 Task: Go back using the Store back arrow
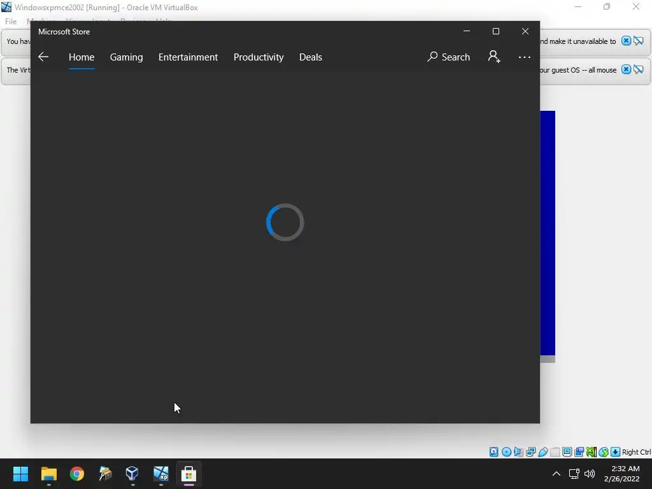click(x=43, y=57)
